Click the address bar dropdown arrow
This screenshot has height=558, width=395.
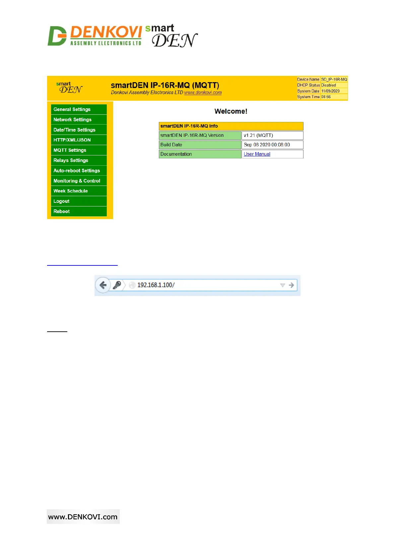[x=283, y=285]
